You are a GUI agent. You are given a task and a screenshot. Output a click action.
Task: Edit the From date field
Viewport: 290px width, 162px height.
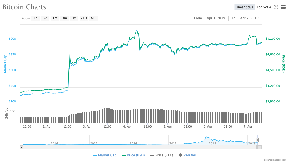click(x=216, y=18)
